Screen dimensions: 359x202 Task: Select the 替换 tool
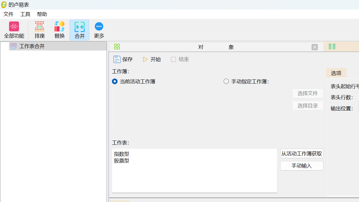tap(59, 29)
